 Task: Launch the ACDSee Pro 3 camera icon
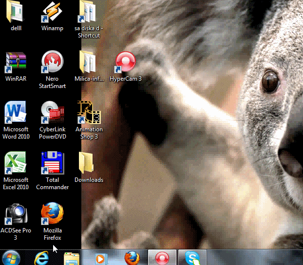pos(16,213)
